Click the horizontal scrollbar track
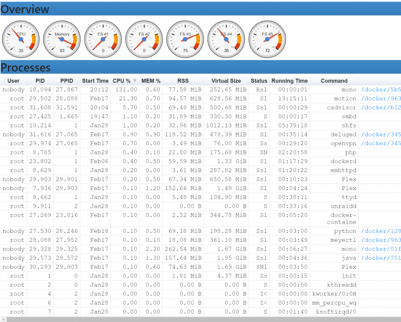The height and width of the screenshot is (322, 401). 204,320
